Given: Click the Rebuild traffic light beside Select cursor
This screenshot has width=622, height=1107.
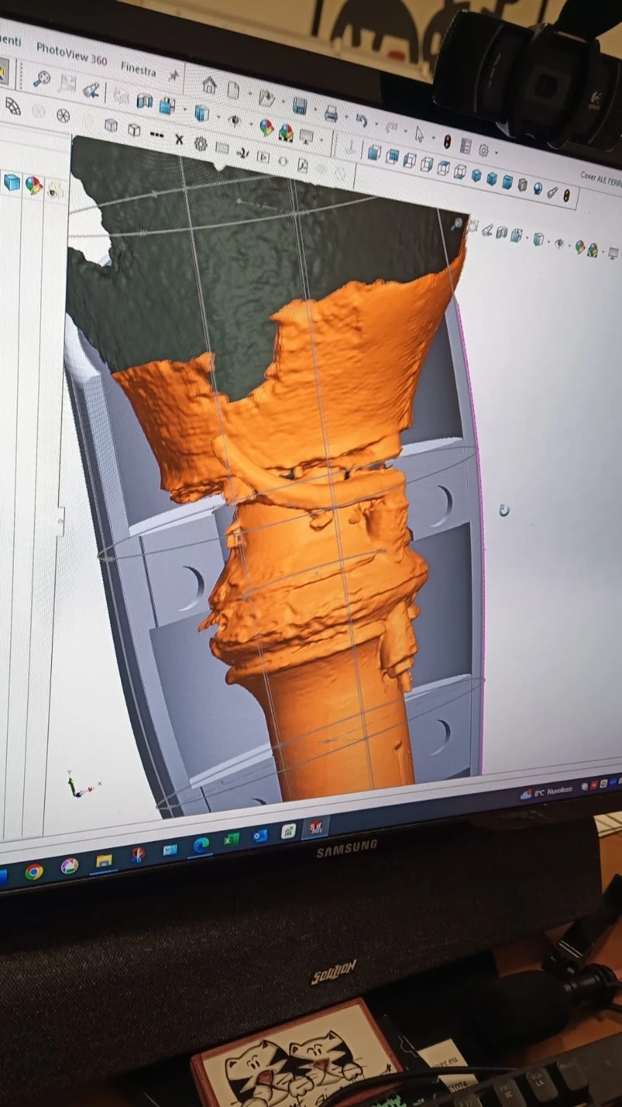Looking at the screenshot, I should click(x=447, y=141).
